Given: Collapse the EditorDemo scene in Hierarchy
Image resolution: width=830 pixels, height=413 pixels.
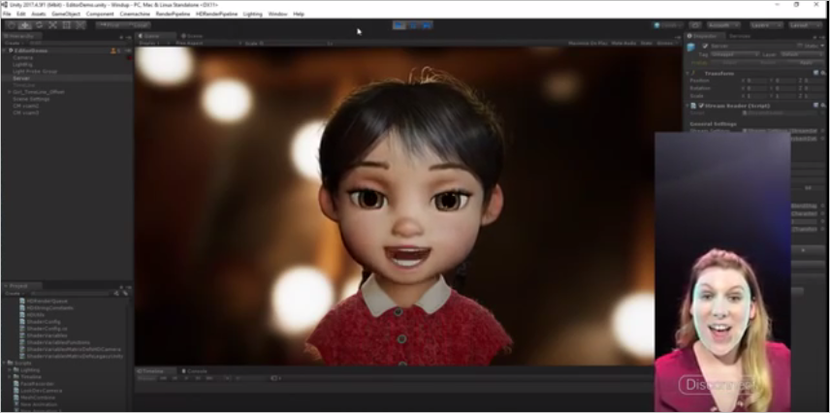Looking at the screenshot, I should 4,50.
